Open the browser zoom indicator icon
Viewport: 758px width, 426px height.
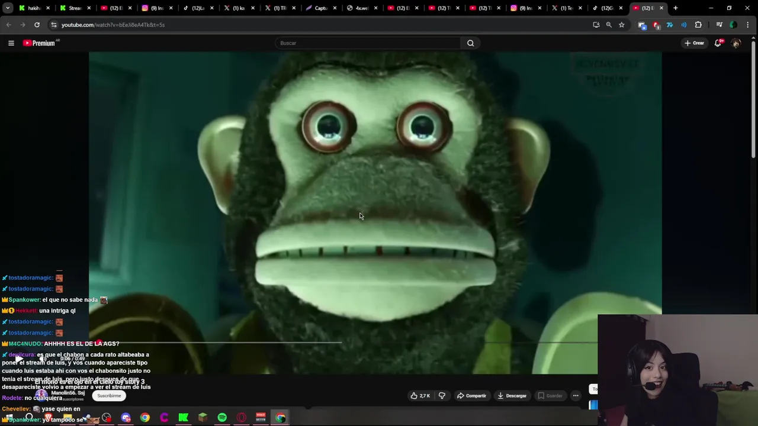(x=609, y=25)
